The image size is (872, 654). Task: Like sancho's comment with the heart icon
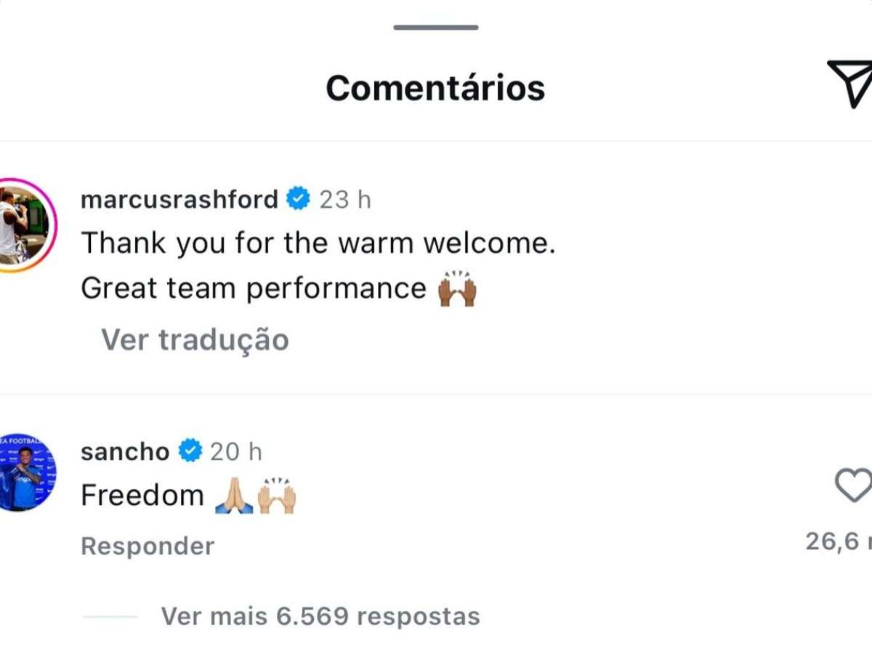point(853,485)
